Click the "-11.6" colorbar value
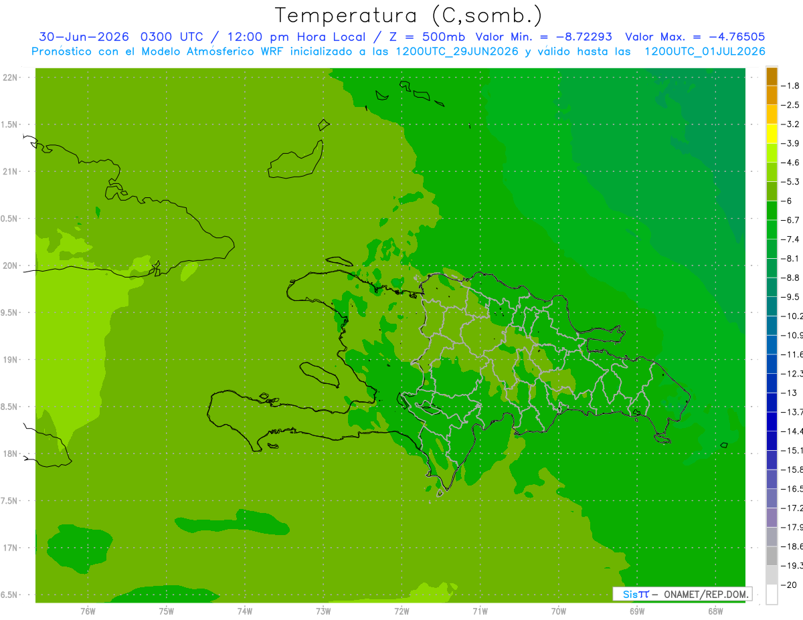This screenshot has width=803, height=620. pyautogui.click(x=792, y=354)
